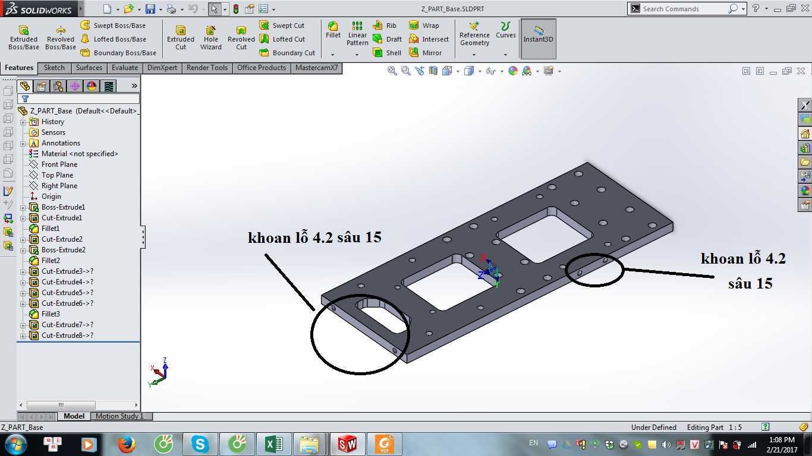
Task: Open the Evaluate tab
Action: pyautogui.click(x=125, y=68)
